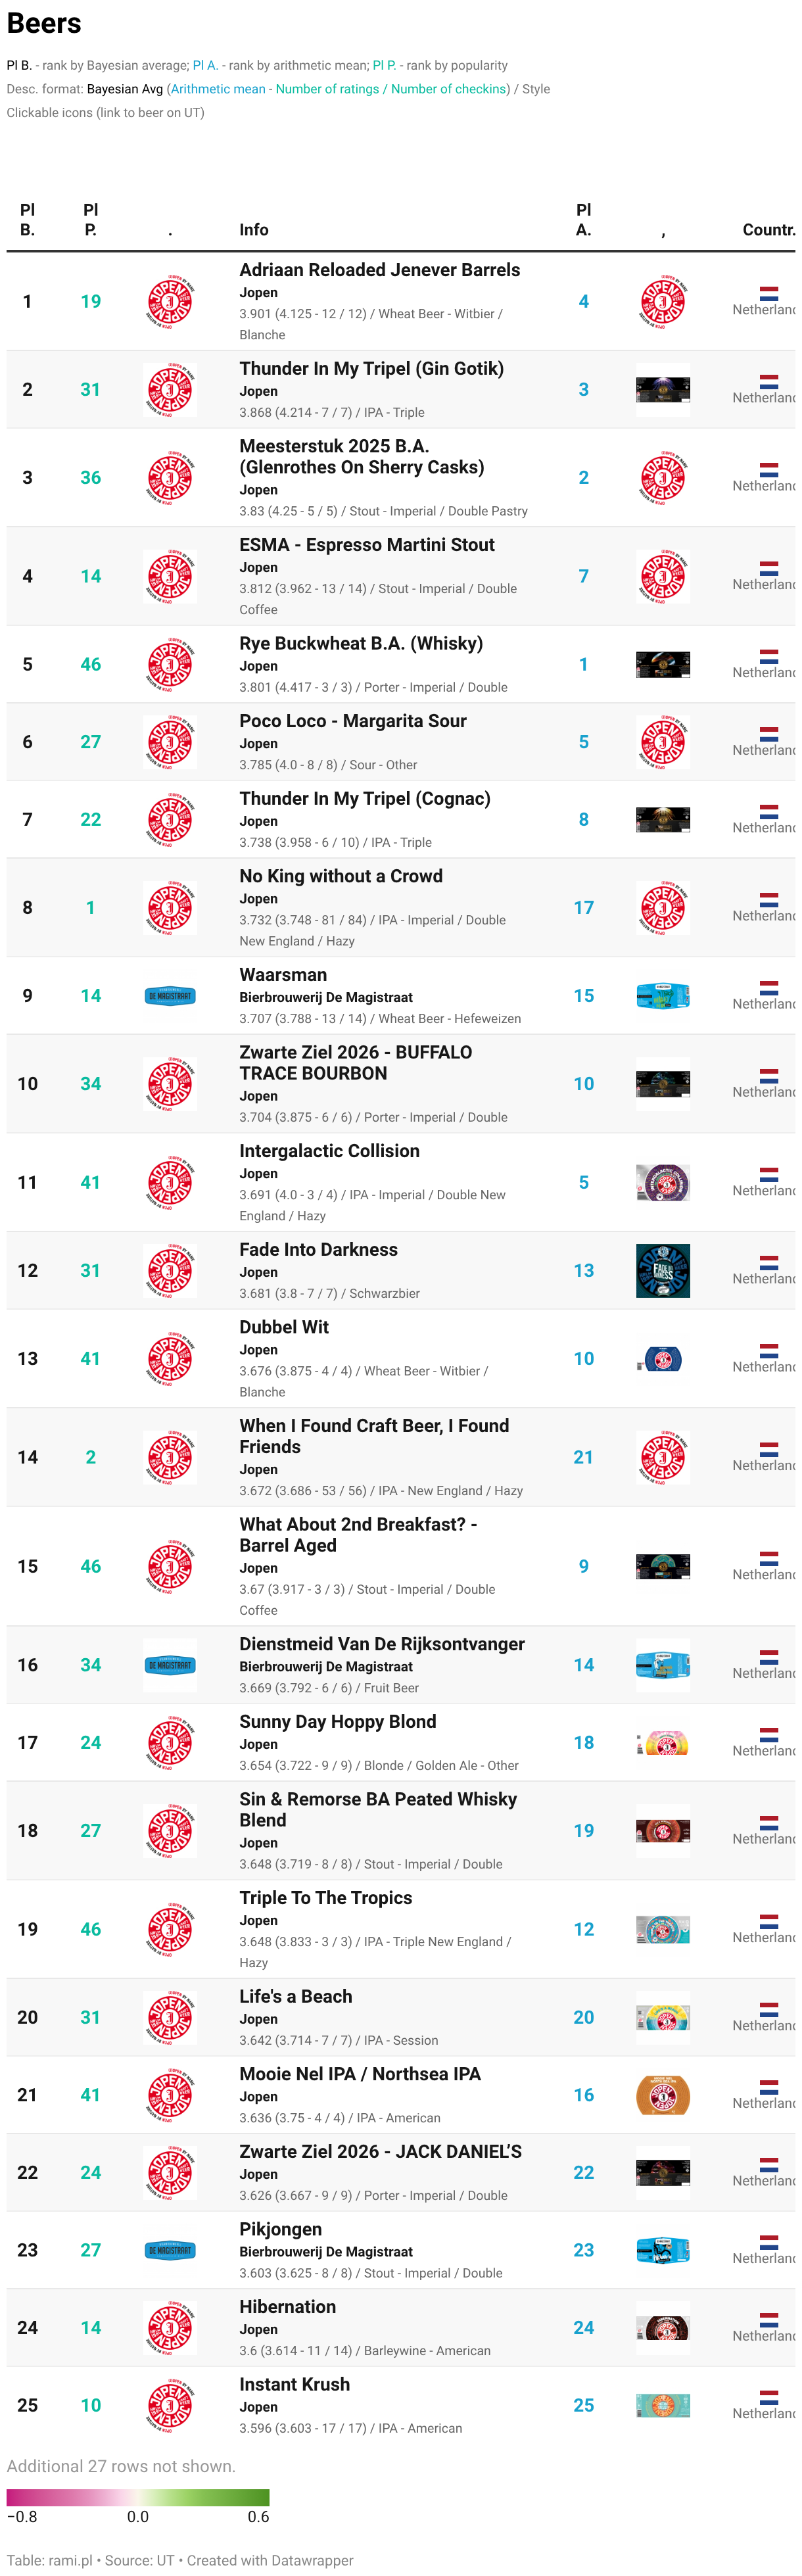Image resolution: width=802 pixels, height=2576 pixels.
Task: Sort by Pl A. arithmetic mean header
Action: [x=584, y=219]
